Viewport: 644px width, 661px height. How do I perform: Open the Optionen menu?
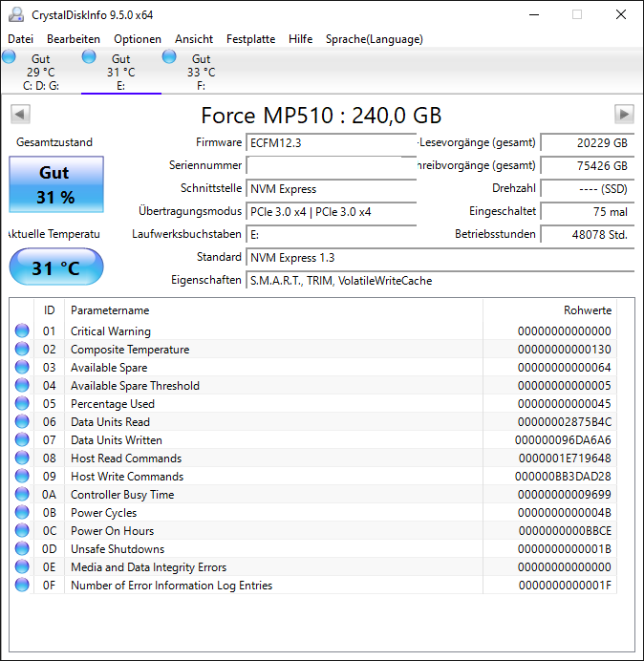[138, 39]
